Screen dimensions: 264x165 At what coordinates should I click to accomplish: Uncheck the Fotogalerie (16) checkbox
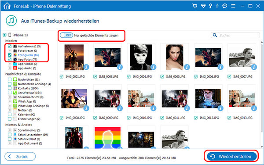[x=10, y=55]
